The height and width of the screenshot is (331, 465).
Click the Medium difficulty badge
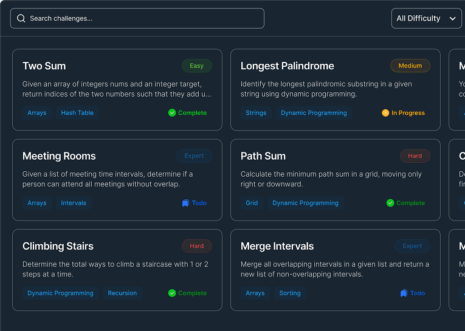tap(410, 66)
